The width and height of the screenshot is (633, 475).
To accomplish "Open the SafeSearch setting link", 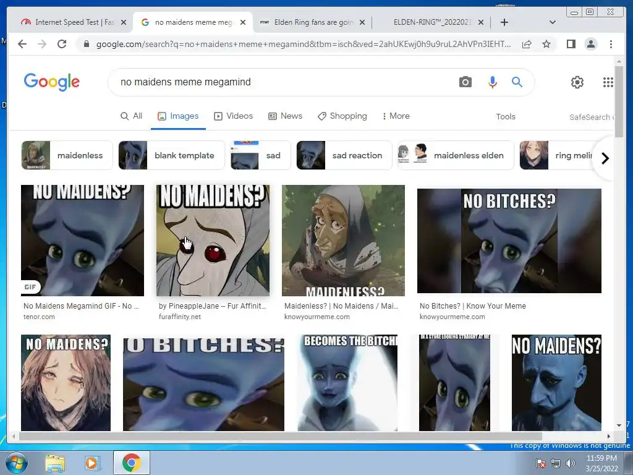I will 592,117.
